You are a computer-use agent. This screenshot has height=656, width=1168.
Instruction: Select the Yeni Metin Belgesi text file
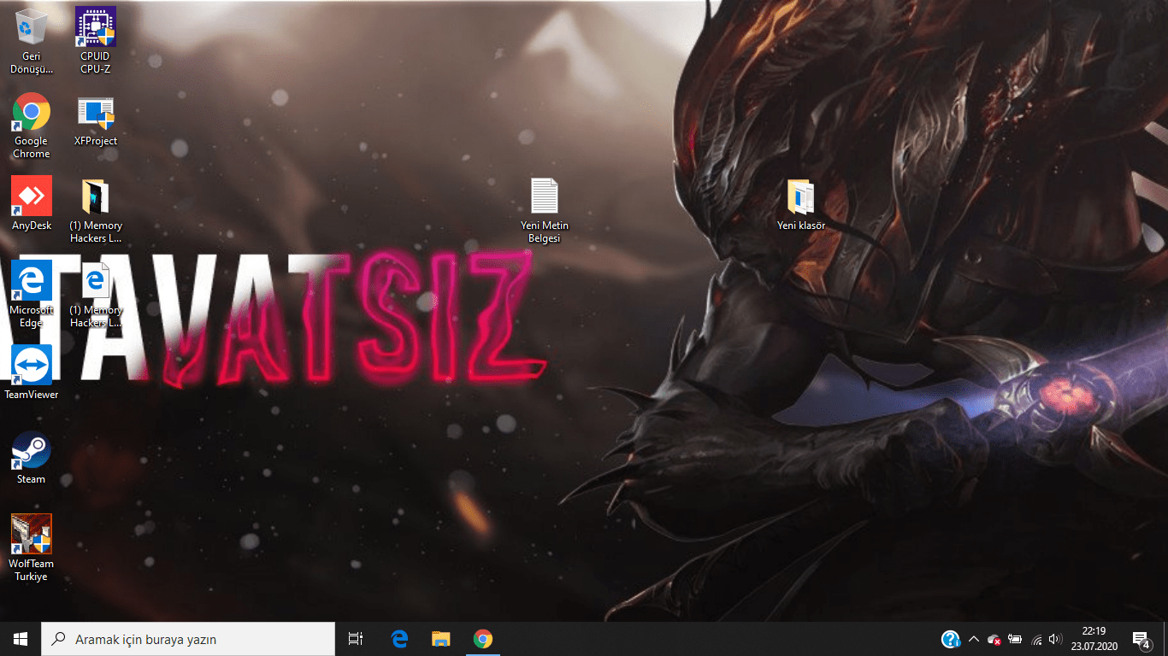pyautogui.click(x=545, y=211)
